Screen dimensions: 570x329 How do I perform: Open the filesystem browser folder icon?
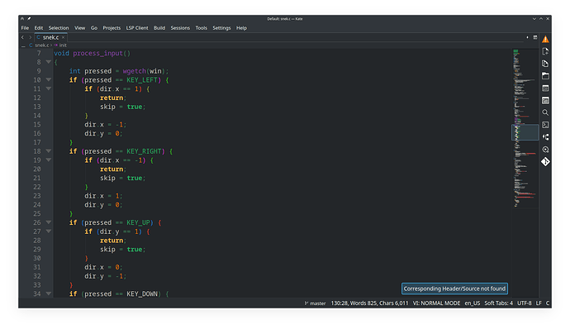tap(545, 76)
